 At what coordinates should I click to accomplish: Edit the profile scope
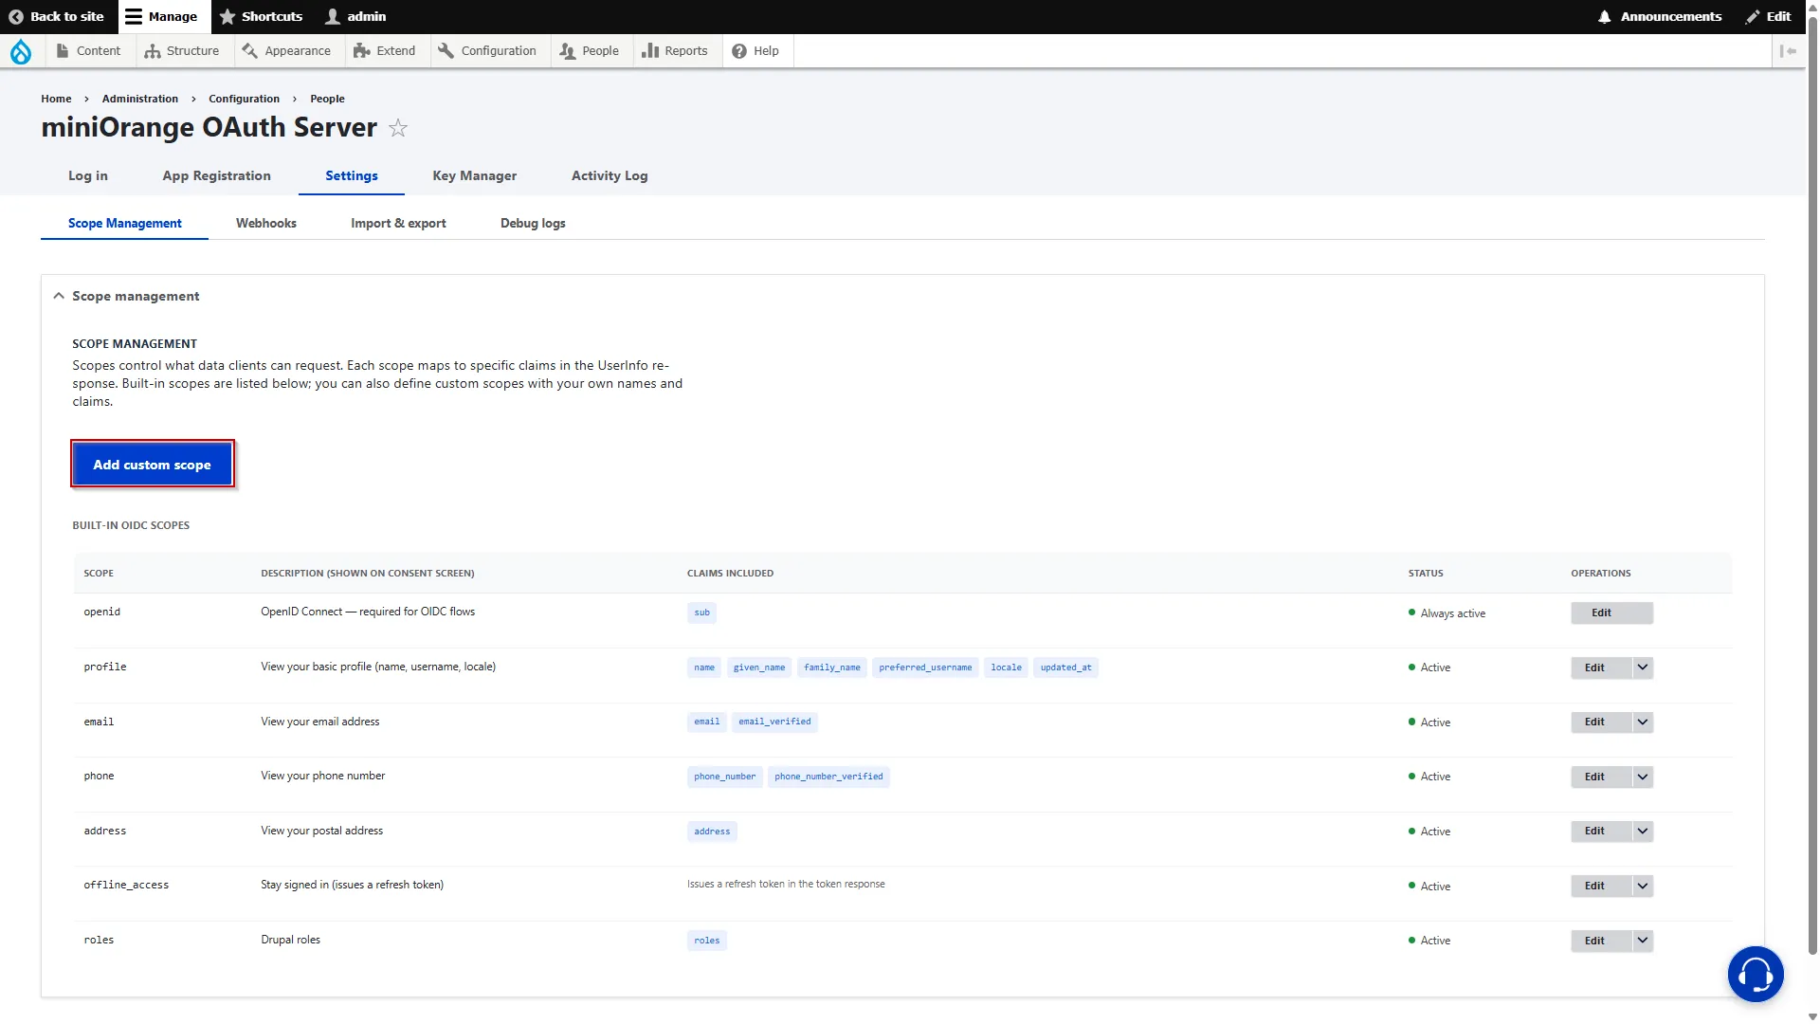tap(1601, 667)
